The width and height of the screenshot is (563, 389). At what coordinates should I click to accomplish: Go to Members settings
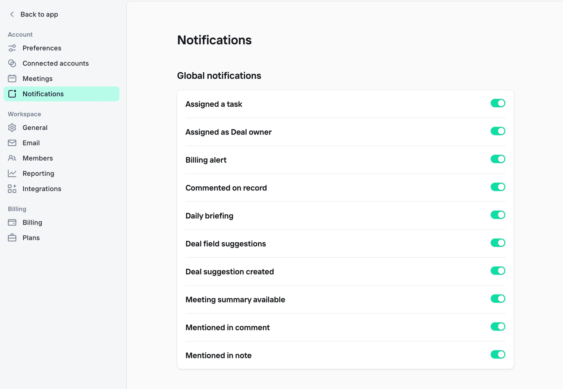click(61, 158)
